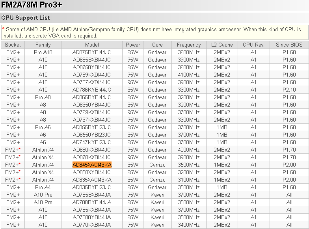
Task: Select the Model column header
Action: coord(92,45)
